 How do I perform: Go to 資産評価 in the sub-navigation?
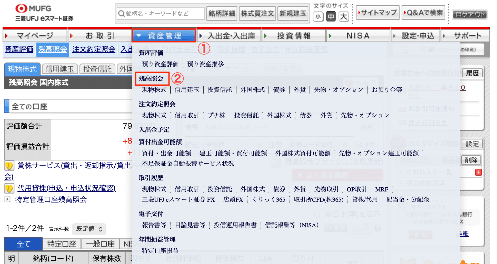pyautogui.click(x=19, y=49)
